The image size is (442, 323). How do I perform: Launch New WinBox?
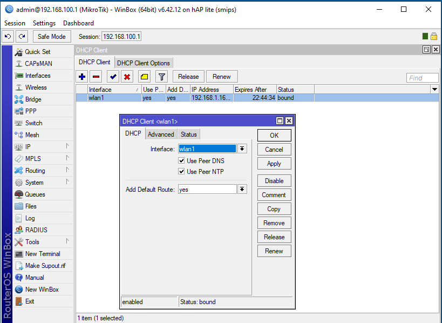coord(43,290)
